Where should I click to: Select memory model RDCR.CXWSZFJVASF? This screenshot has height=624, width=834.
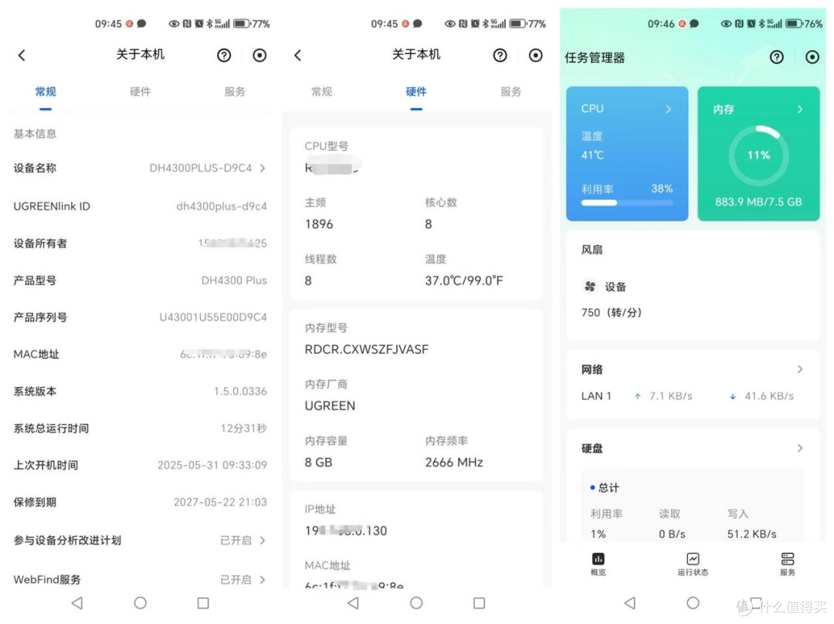tap(367, 350)
